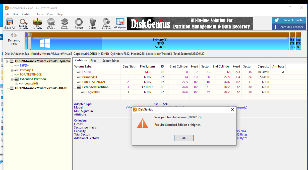Click the DiskGenius title bar logo
The image size is (308, 170).
(x=7, y=8)
